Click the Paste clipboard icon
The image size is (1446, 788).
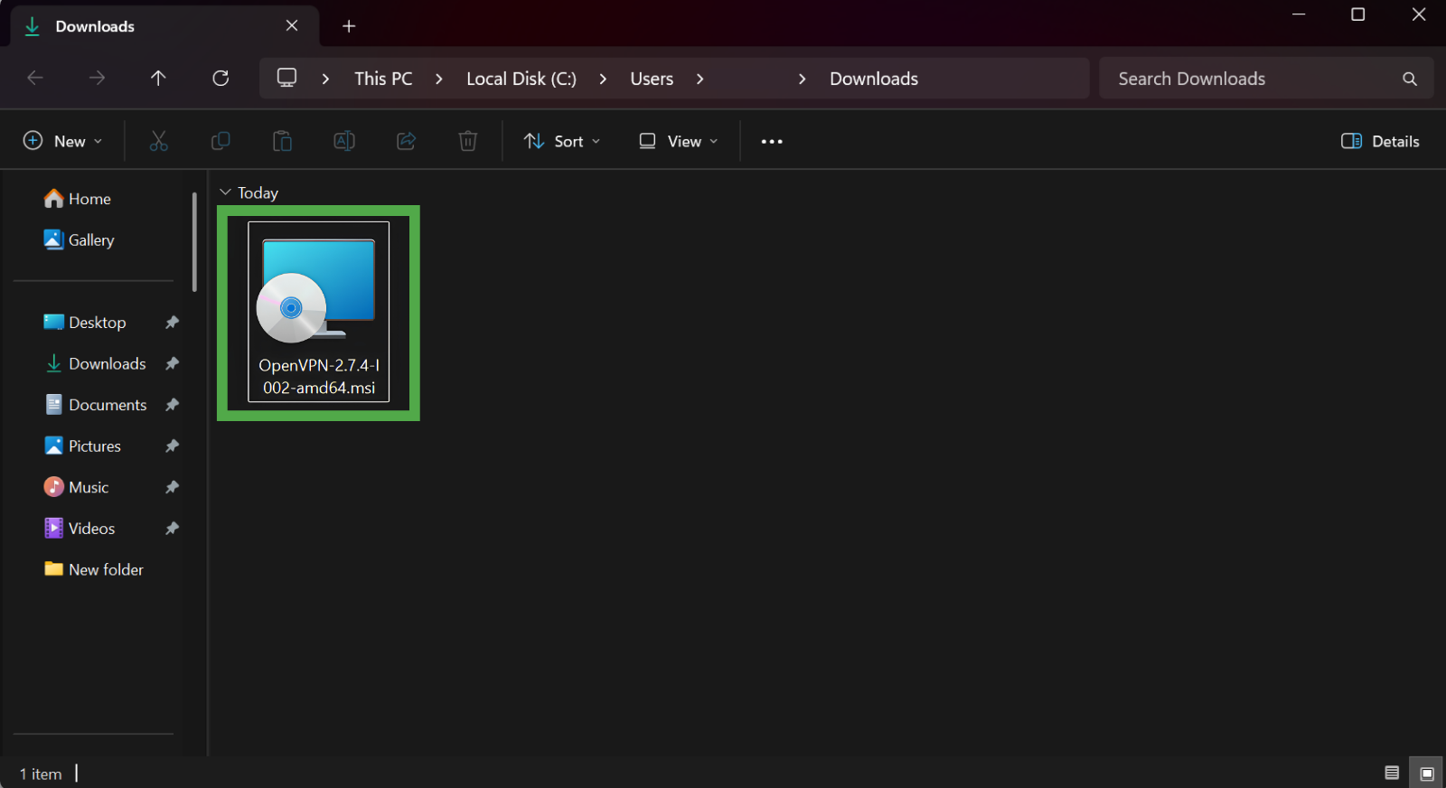coord(282,141)
